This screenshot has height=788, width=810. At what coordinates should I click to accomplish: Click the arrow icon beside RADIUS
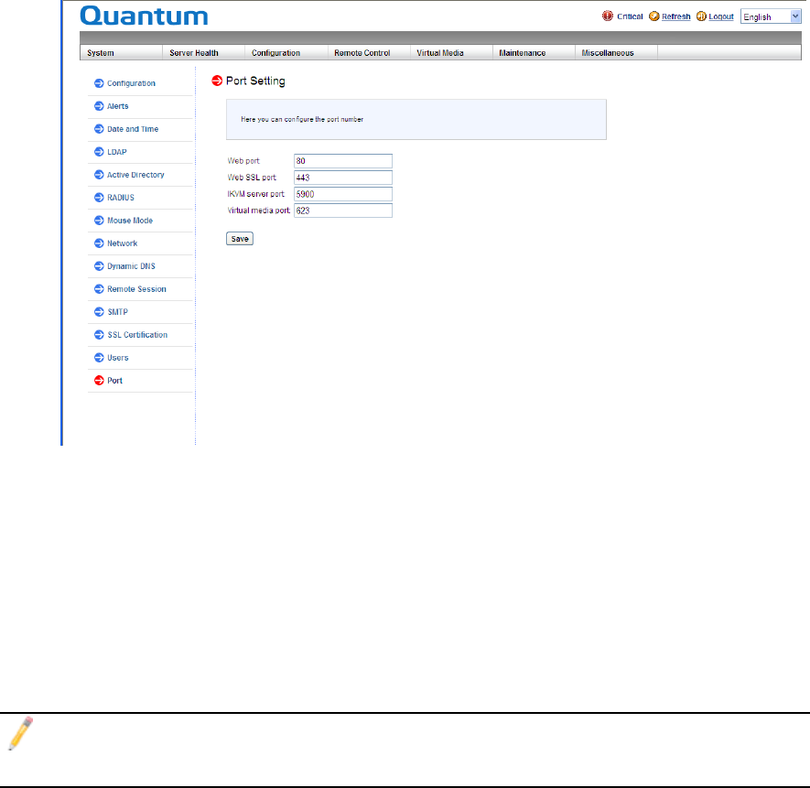[99, 198]
